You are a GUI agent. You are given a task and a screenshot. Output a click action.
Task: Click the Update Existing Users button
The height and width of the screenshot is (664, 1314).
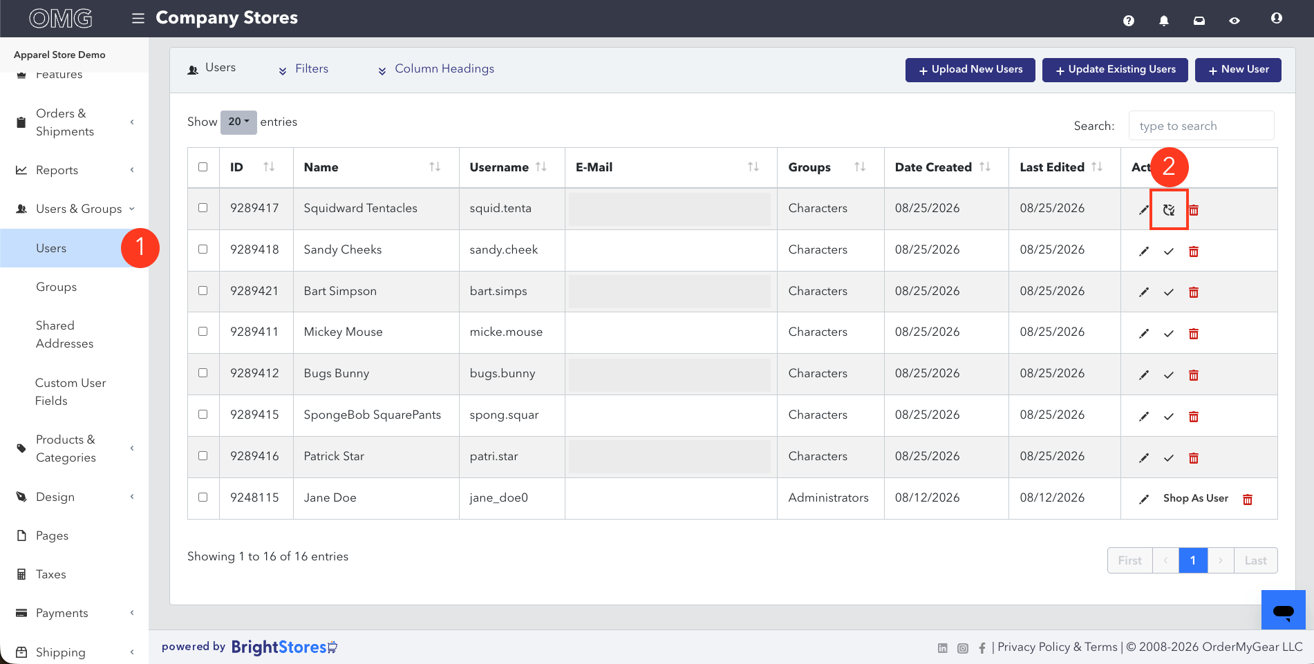pos(1115,70)
